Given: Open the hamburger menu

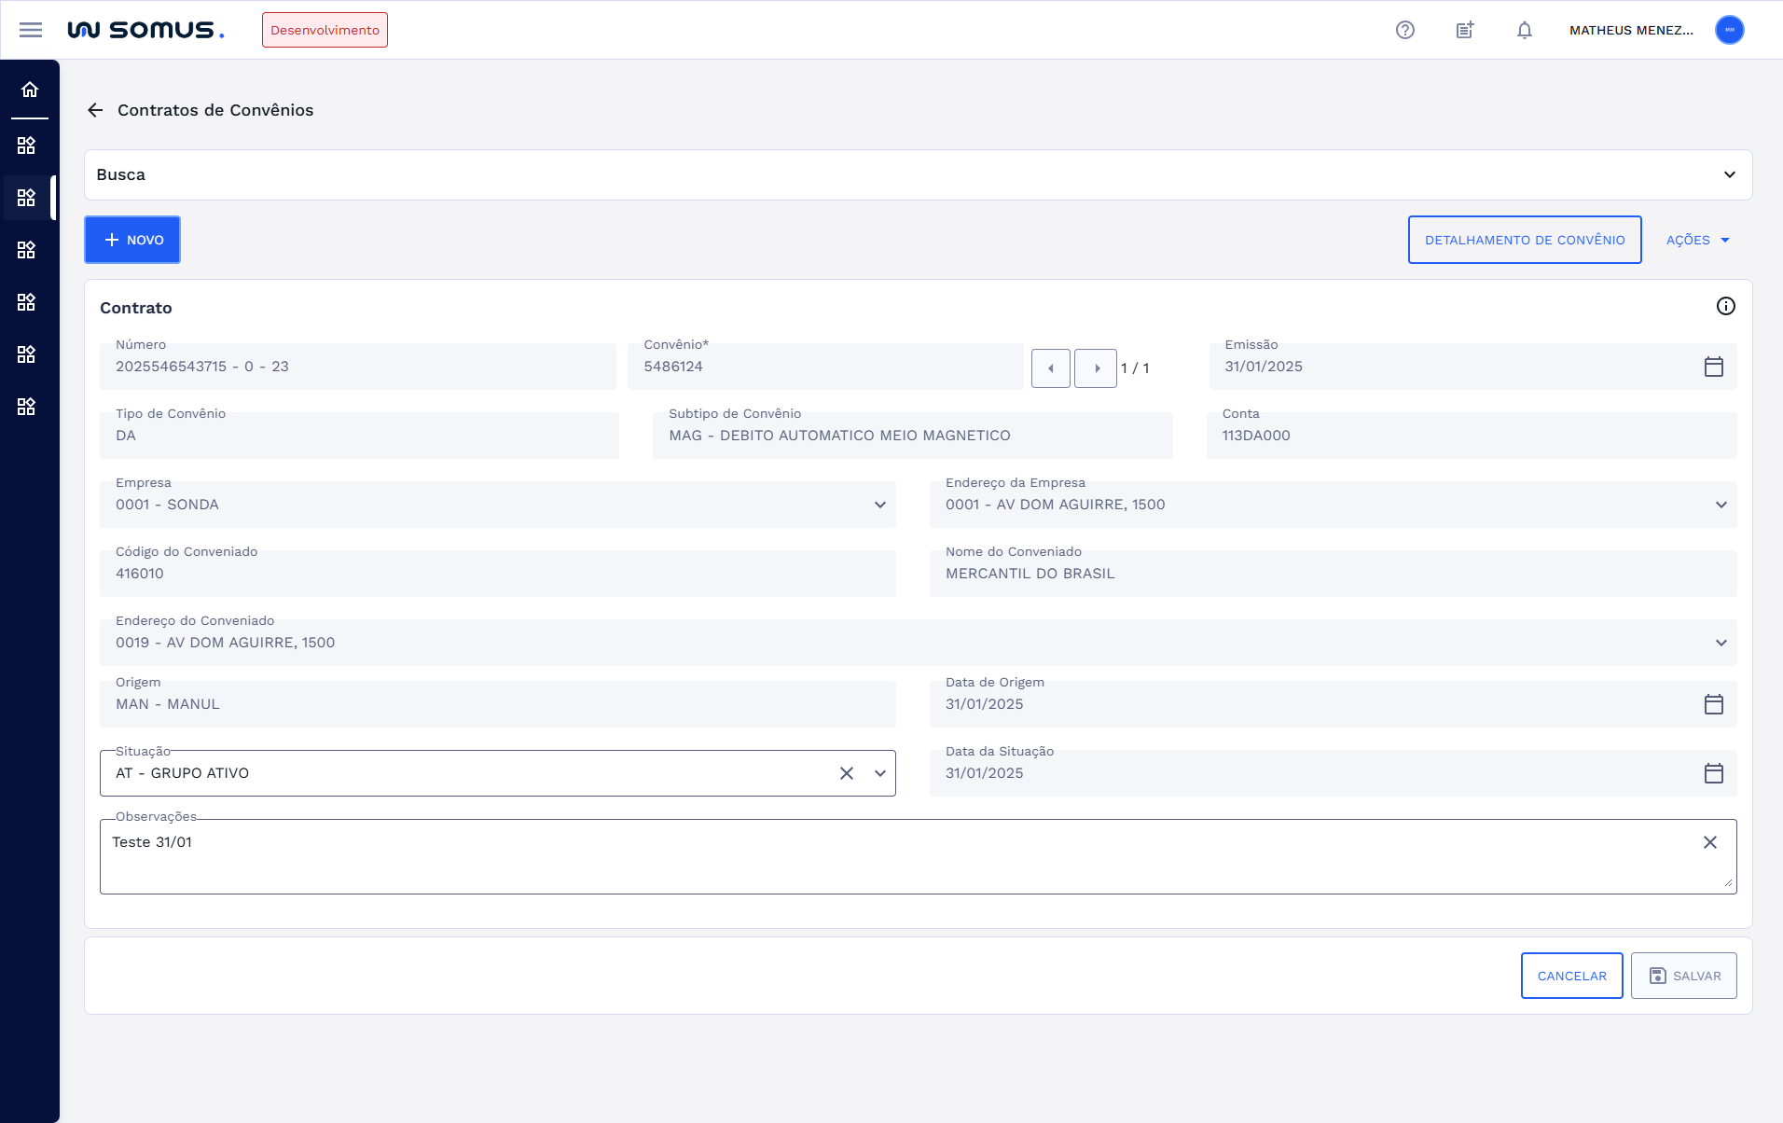Looking at the screenshot, I should (x=31, y=30).
